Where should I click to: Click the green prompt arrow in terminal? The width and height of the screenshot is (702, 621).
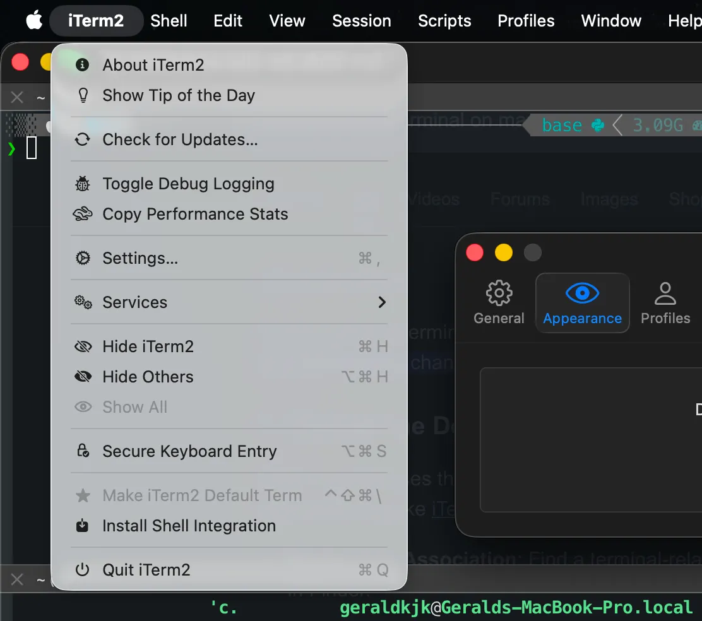pos(11,148)
